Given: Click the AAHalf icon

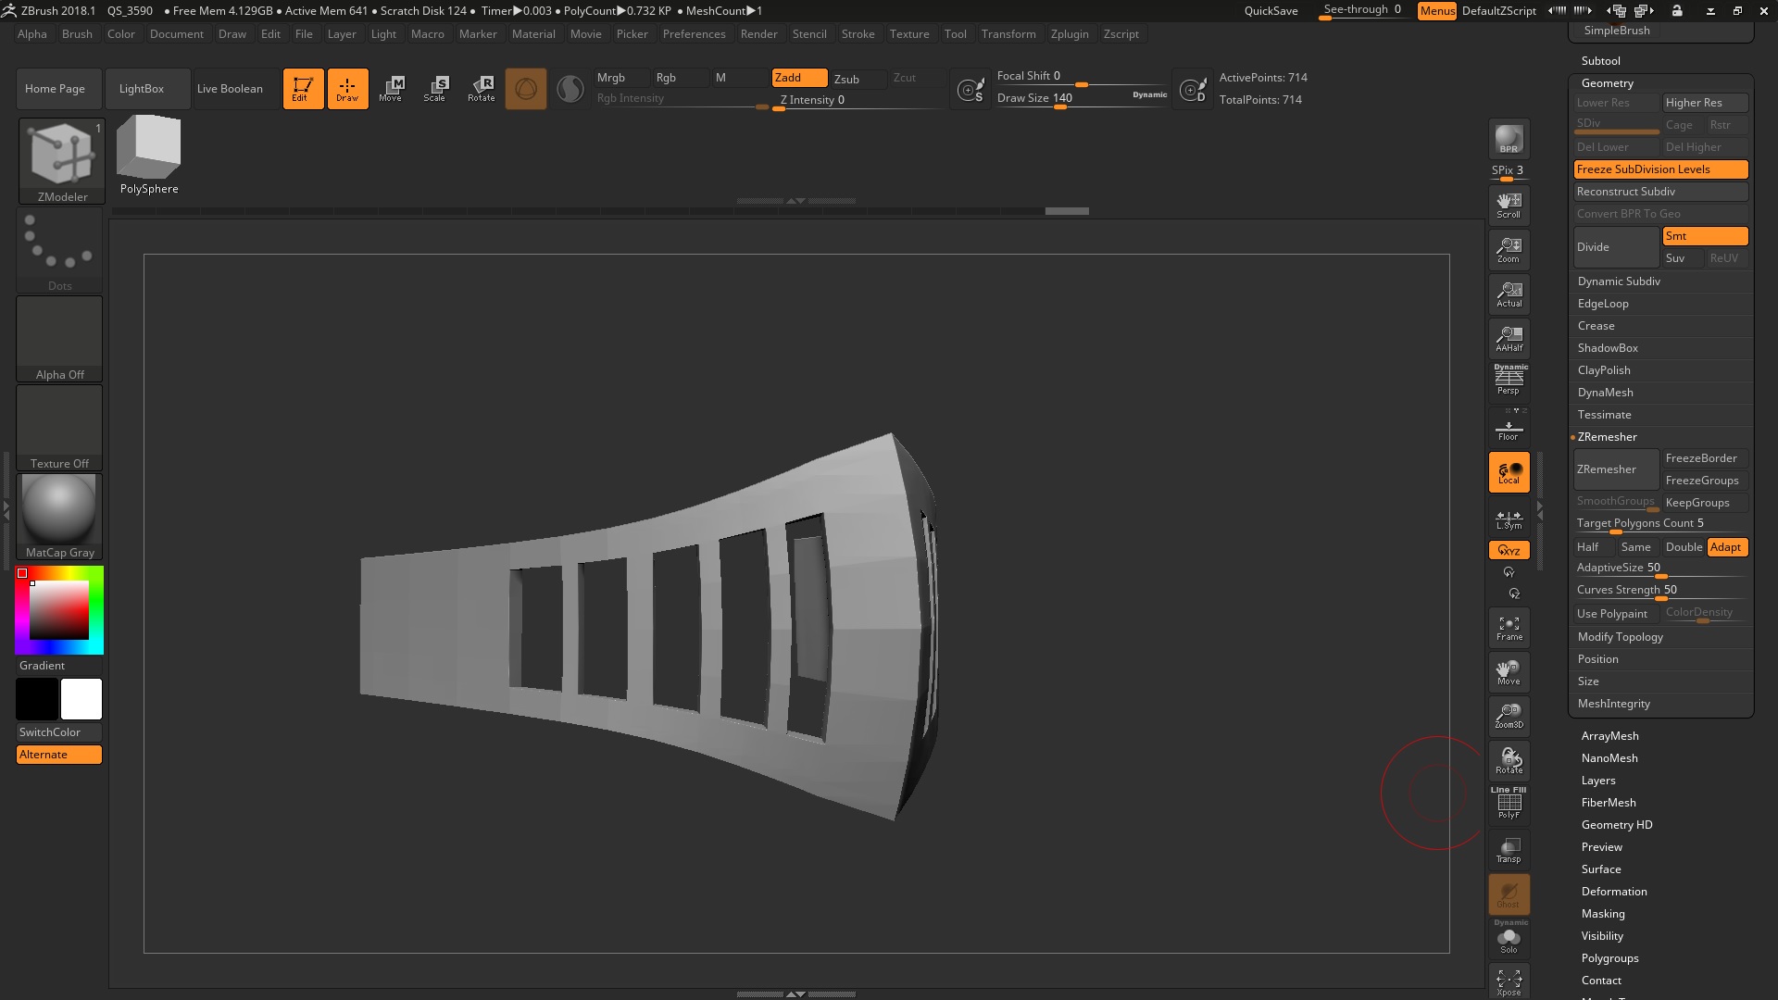Looking at the screenshot, I should [x=1509, y=339].
